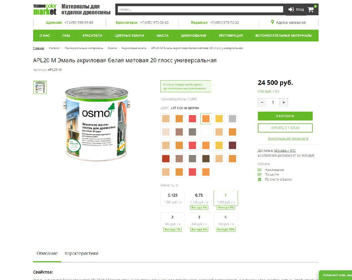Click the login arrow icon next to Вход
The height and width of the screenshot is (280, 352).
291,9
